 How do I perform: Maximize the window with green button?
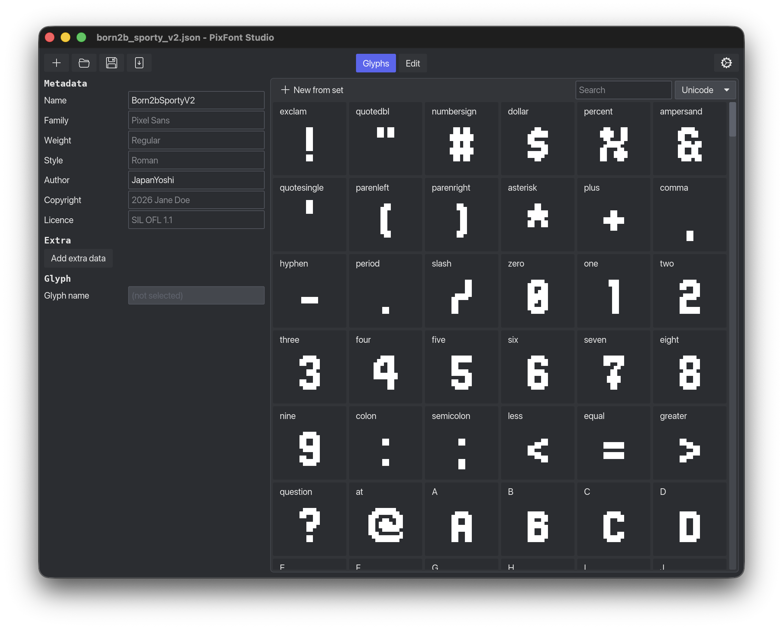pos(81,38)
